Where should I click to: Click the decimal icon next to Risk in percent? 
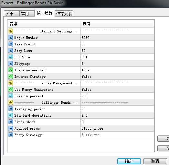11,96
